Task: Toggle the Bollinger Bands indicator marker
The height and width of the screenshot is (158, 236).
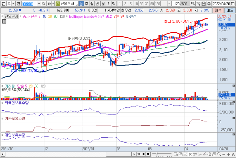Action: (67, 17)
